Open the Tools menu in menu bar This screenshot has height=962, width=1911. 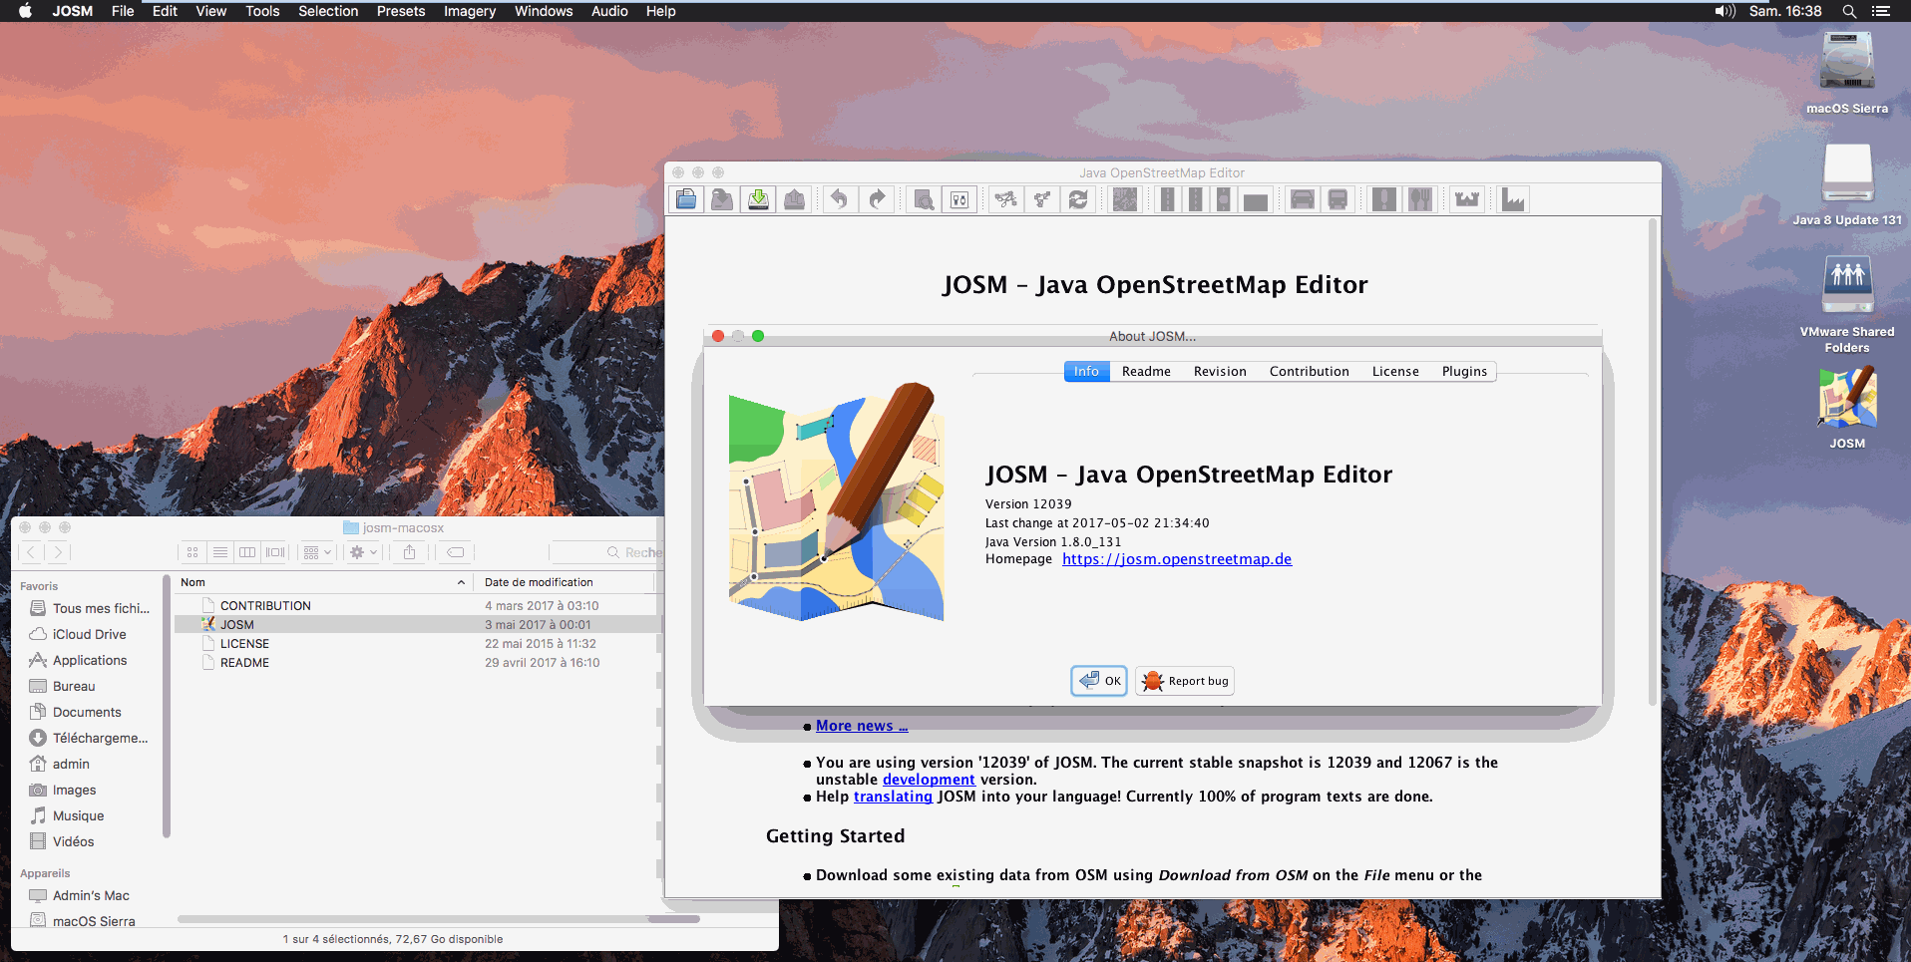[x=262, y=11]
